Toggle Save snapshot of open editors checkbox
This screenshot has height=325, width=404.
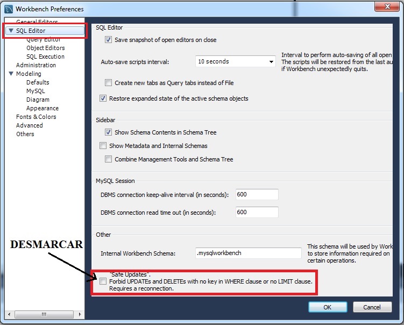pyautogui.click(x=109, y=40)
